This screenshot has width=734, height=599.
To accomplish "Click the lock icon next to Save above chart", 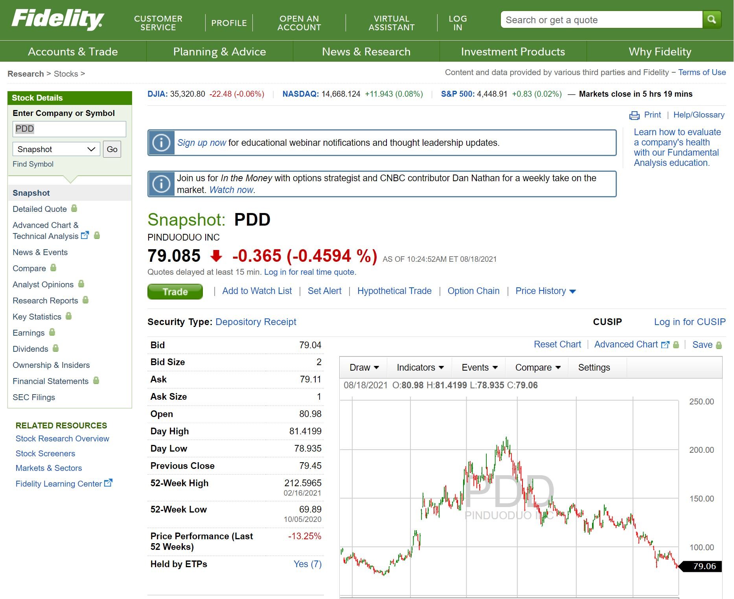I will [x=719, y=345].
